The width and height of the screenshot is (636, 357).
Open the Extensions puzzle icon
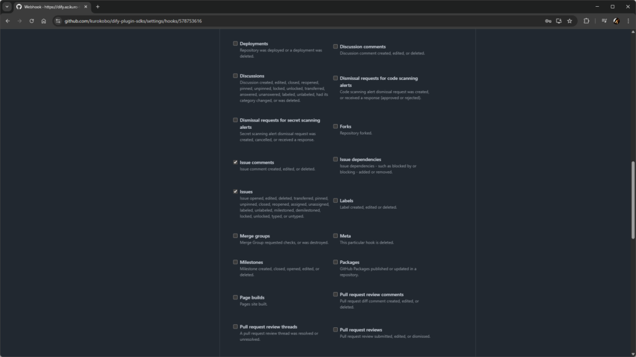[x=586, y=20]
